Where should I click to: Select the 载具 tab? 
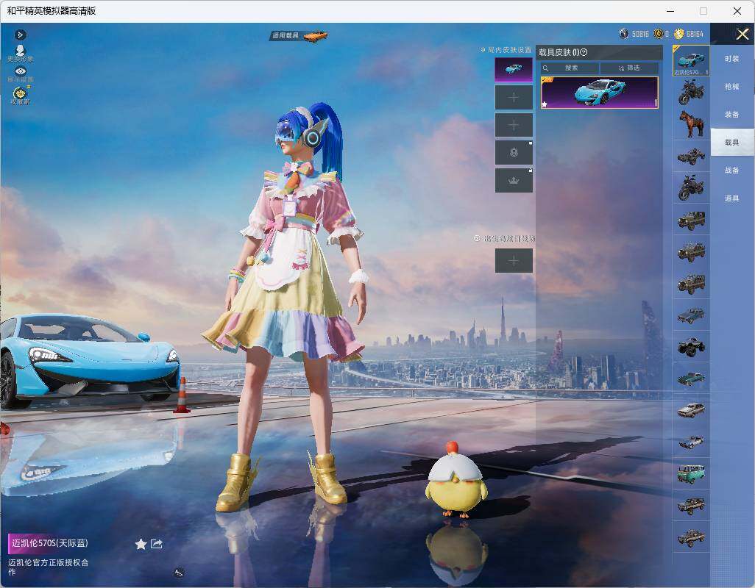tap(732, 143)
